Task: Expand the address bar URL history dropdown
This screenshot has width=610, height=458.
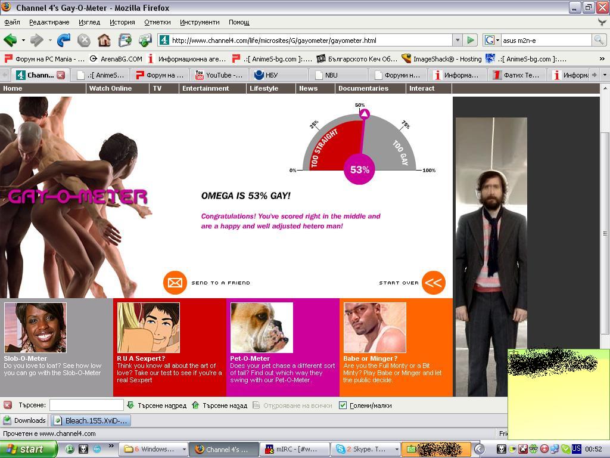Action: pos(457,40)
